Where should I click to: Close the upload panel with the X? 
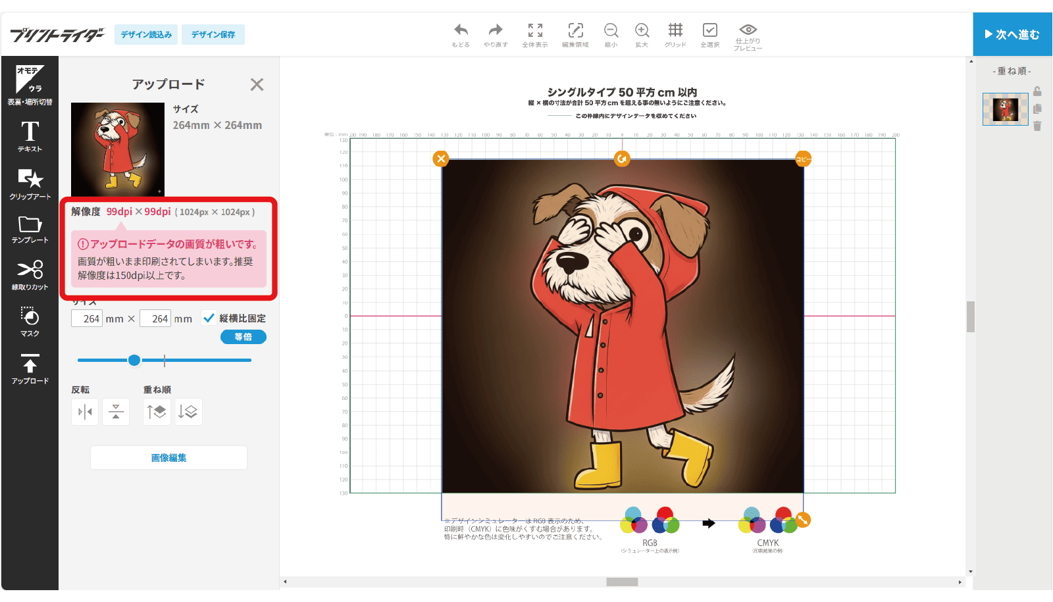point(257,84)
